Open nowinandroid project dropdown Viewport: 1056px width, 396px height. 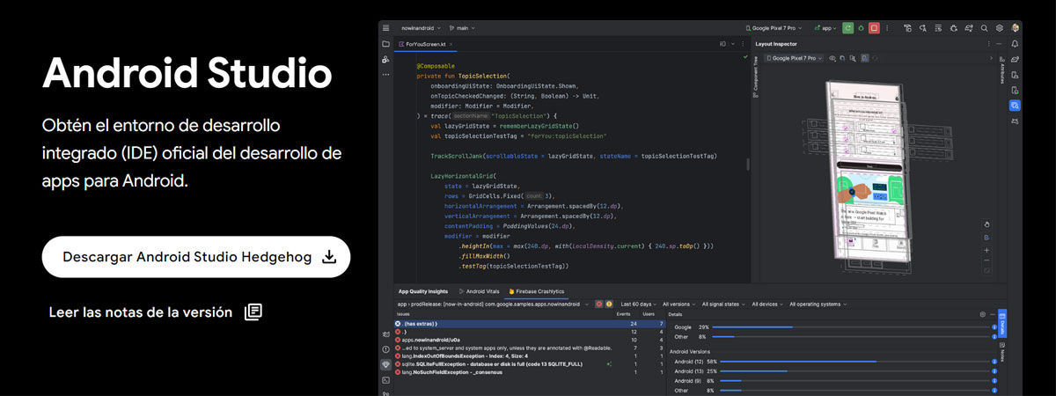tap(420, 28)
